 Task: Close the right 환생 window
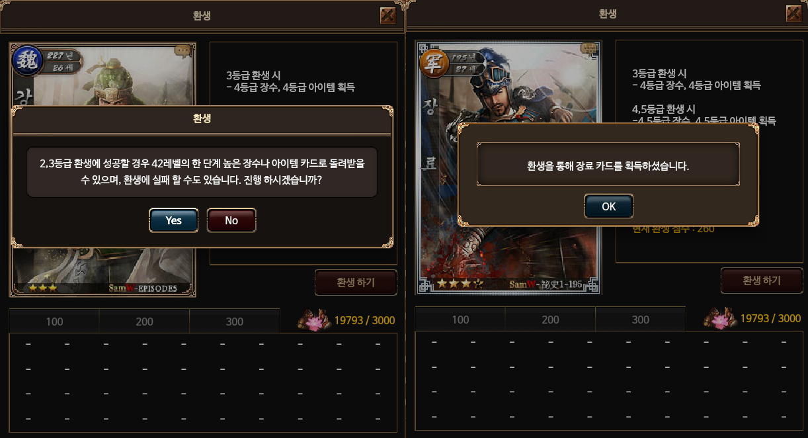click(794, 14)
